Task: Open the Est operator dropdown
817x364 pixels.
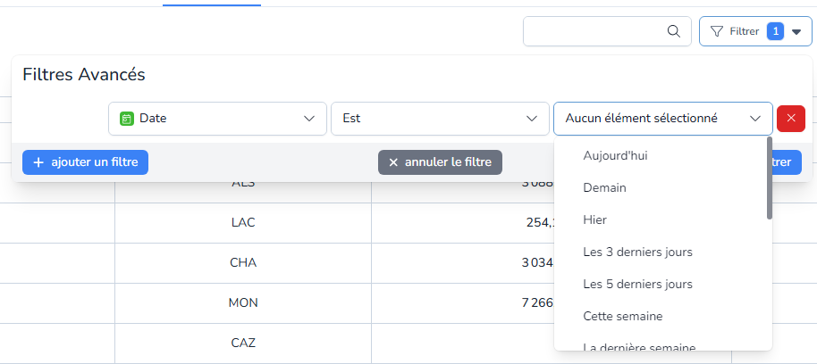Action: pos(532,118)
